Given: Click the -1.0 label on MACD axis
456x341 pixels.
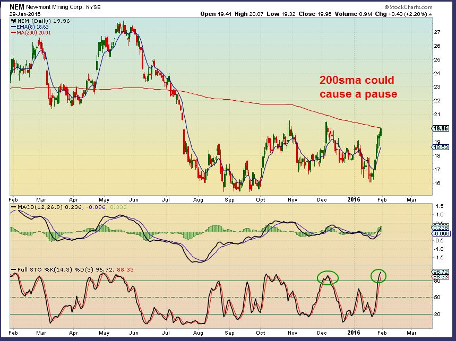Looking at the screenshot, I should point(439,249).
